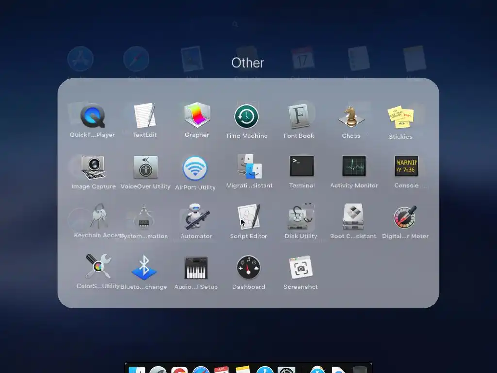Open Keychain Access
Screen dimensions: 497x373
(99, 216)
